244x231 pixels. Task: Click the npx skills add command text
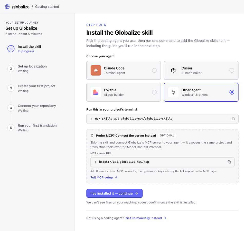tap(134, 119)
